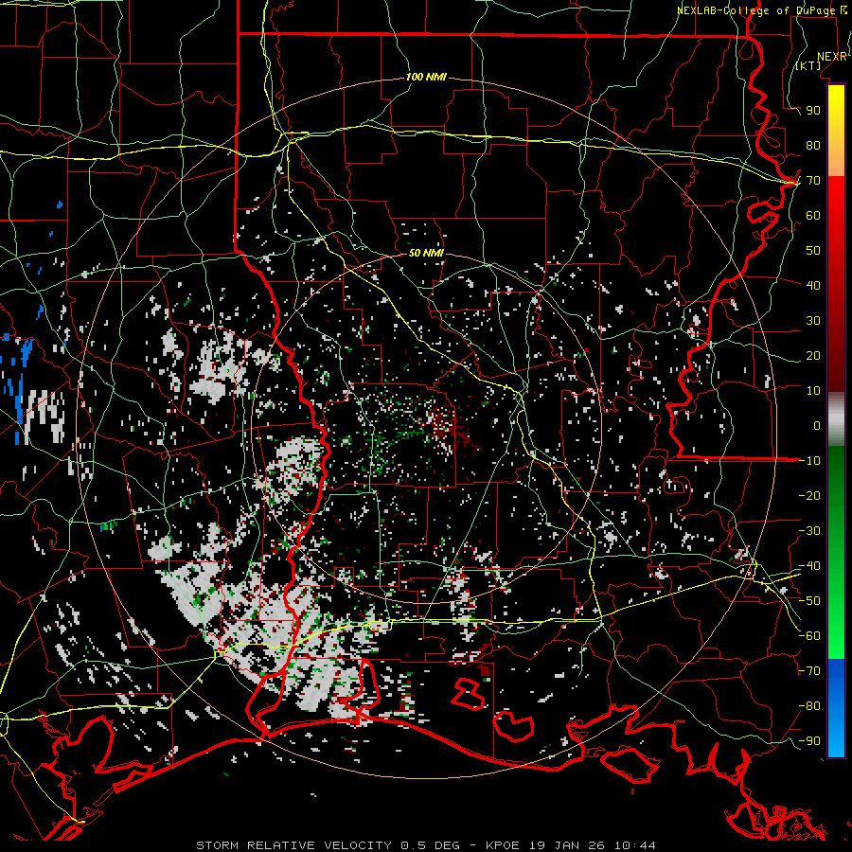Click the KPOE station identifier in caption
Image resolution: width=852 pixels, height=852 pixels.
tap(503, 845)
